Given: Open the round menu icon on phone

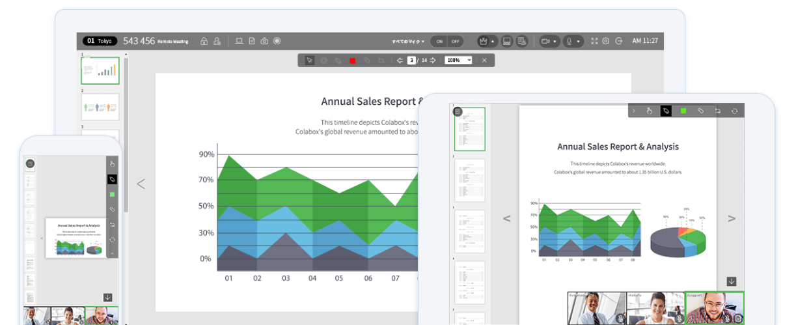Looking at the screenshot, I should click(30, 164).
